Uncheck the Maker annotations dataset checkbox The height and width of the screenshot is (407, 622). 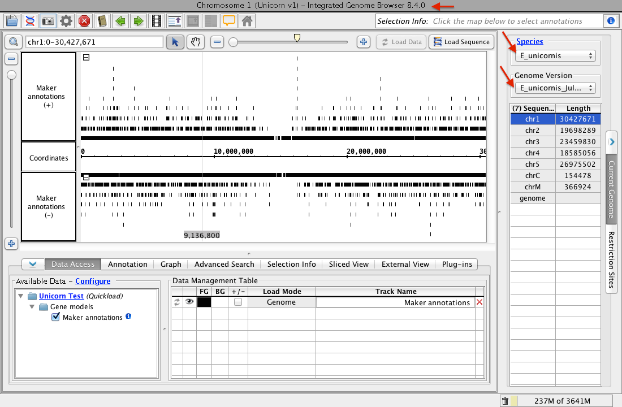(x=55, y=317)
